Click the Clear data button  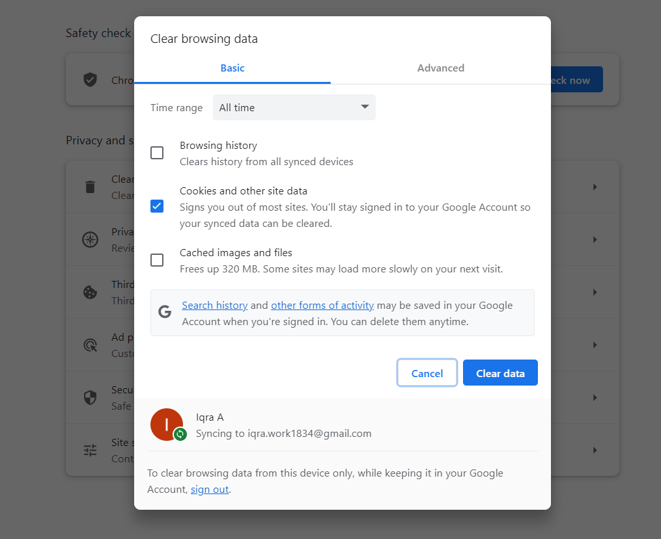click(500, 373)
